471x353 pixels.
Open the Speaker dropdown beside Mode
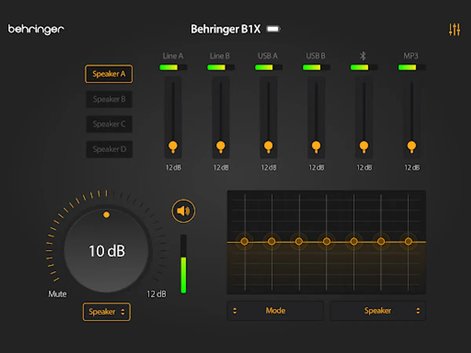point(378,311)
